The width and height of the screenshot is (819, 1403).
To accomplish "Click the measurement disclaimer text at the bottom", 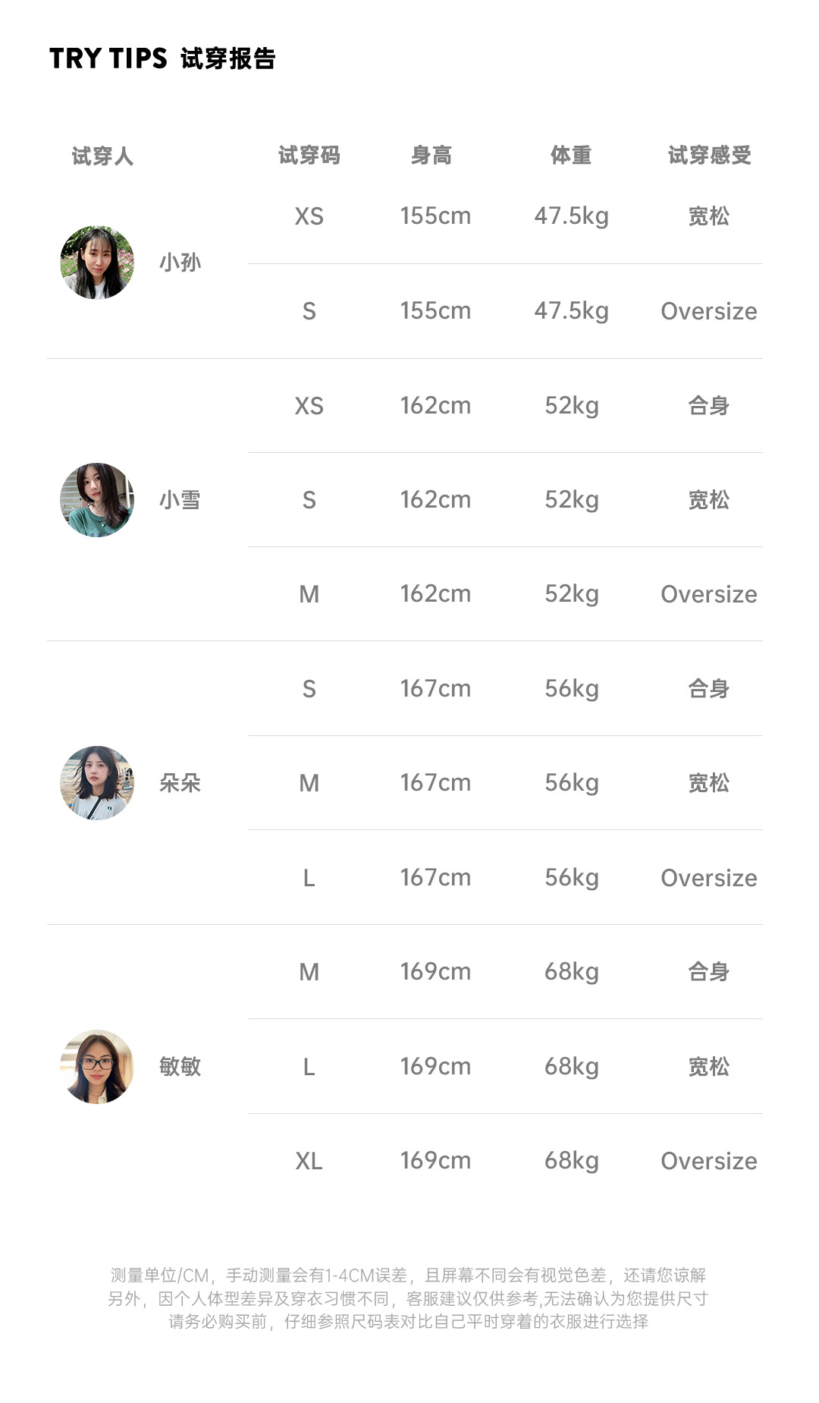I will click(x=408, y=1298).
